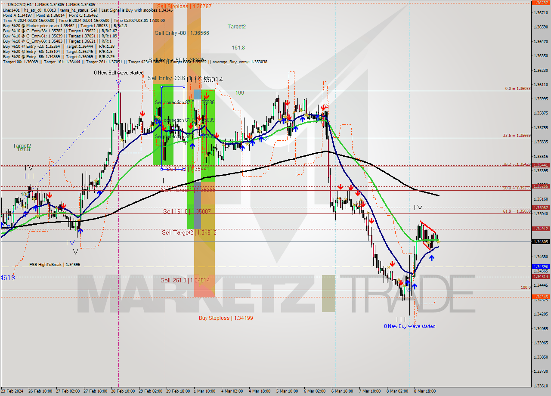This screenshot has width=551, height=396.
Task: Click the blue 1.34596 price tag on axis
Action: click(x=540, y=267)
